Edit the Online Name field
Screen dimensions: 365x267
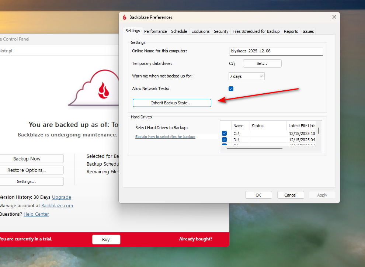pyautogui.click(x=276, y=51)
